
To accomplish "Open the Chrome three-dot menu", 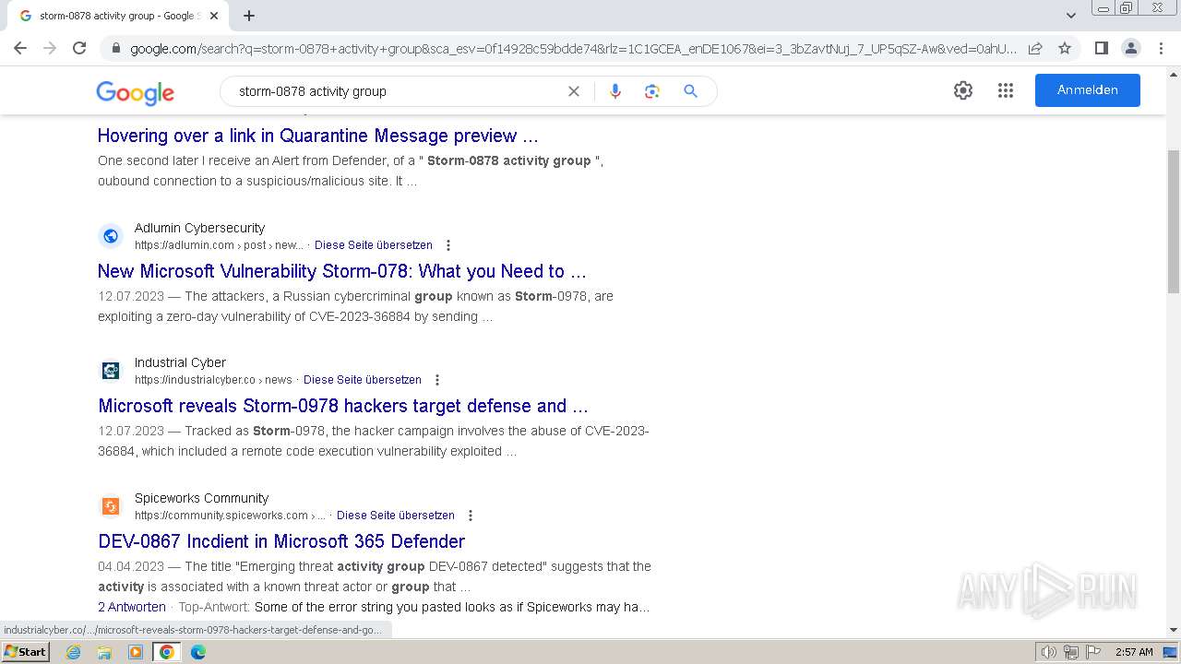I will pyautogui.click(x=1161, y=48).
